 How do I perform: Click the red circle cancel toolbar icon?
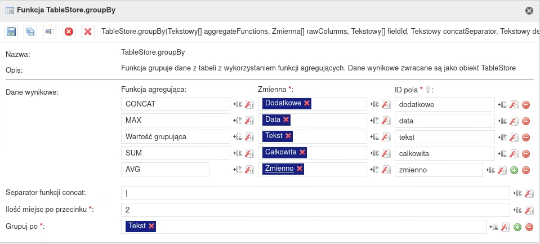(x=69, y=32)
